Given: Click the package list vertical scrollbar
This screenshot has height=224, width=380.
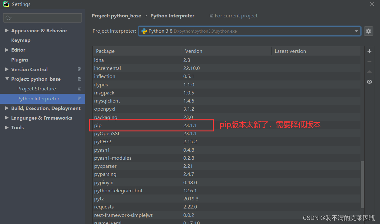Looking at the screenshot, I should (x=362, y=185).
